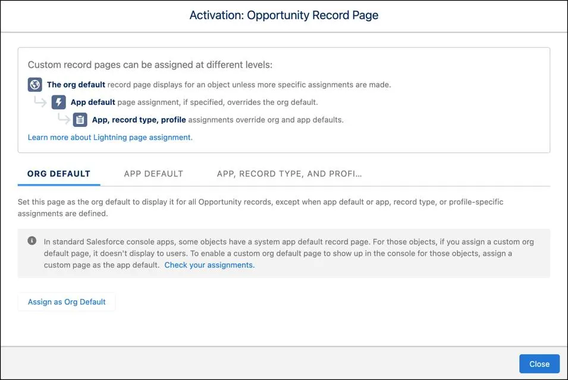Click the "Set this page as the org default" description
The width and height of the screenshot is (568, 380).
click(261, 207)
